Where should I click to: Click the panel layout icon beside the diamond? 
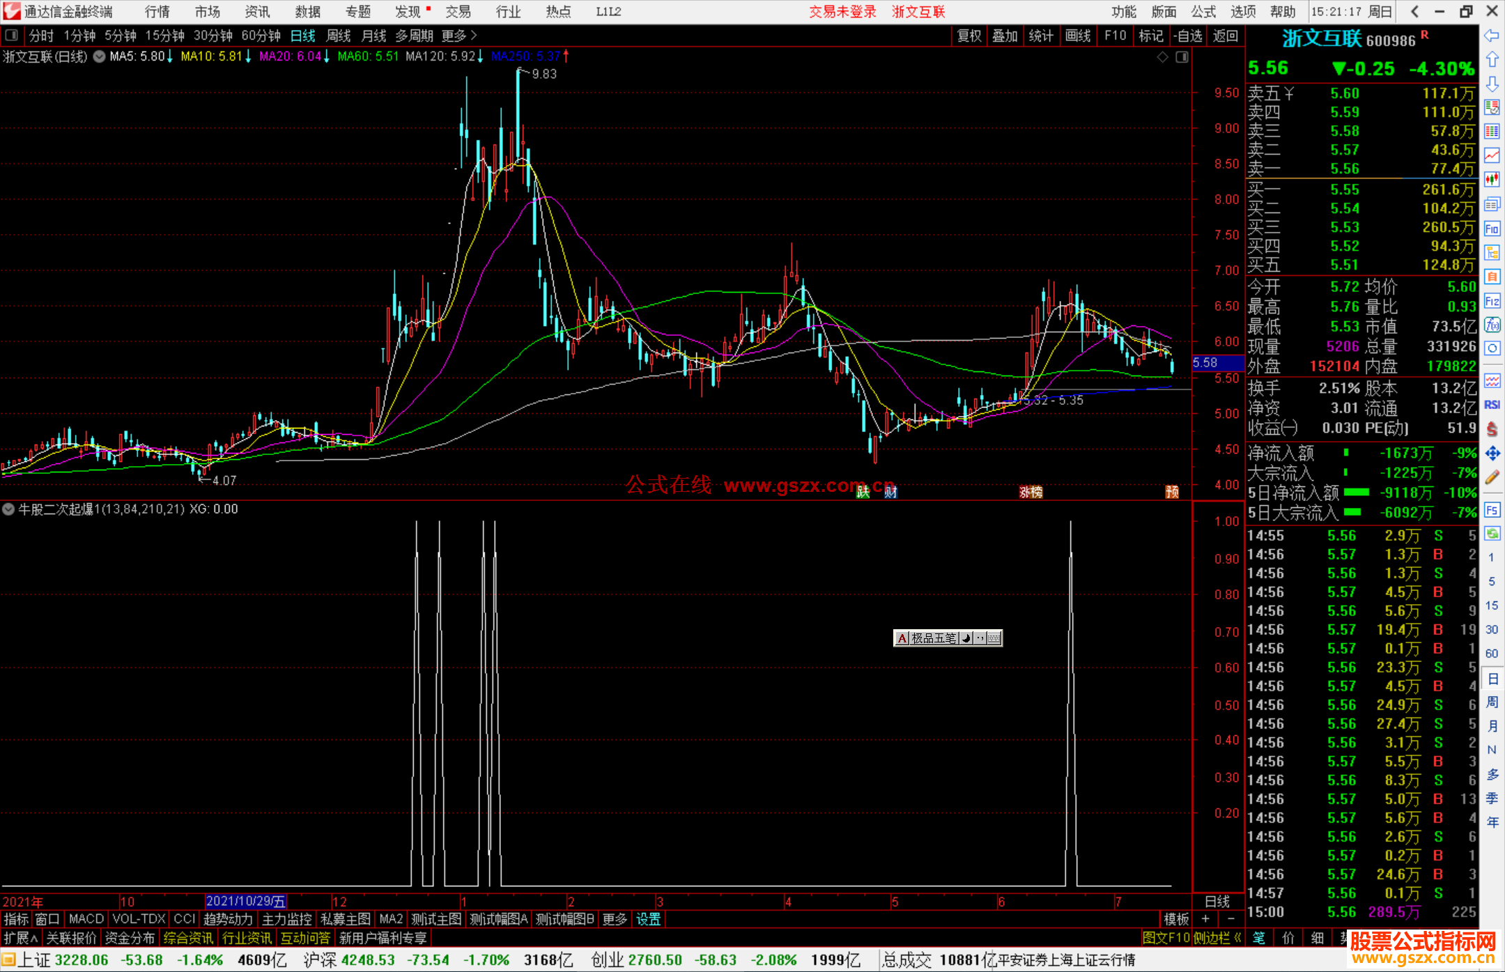(1182, 56)
